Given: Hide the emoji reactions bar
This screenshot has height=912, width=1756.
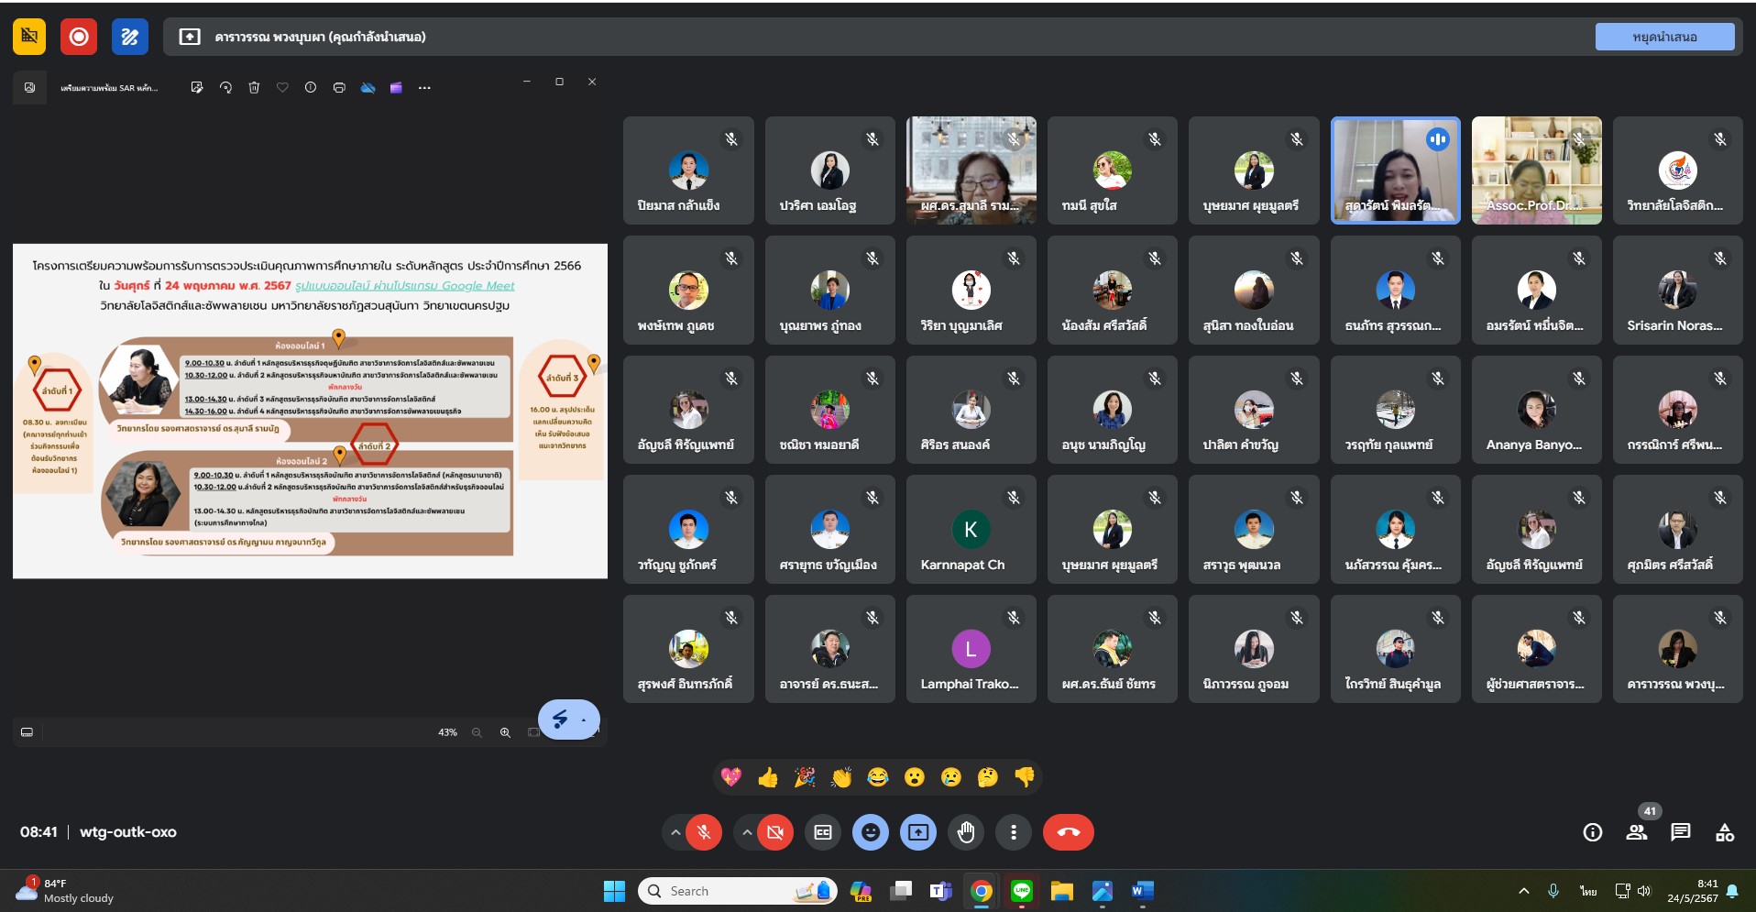Looking at the screenshot, I should pyautogui.click(x=870, y=832).
